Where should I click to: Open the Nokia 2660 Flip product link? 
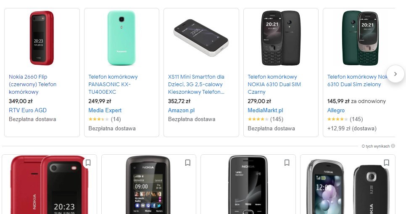pyautogui.click(x=32, y=85)
